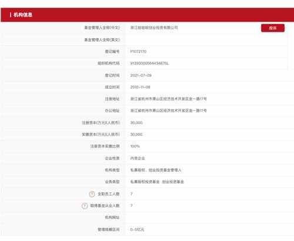Screen dimensions: 294x241
Task: Click 内资企业 enterprise nature value
Action: pyautogui.click(x=138, y=158)
